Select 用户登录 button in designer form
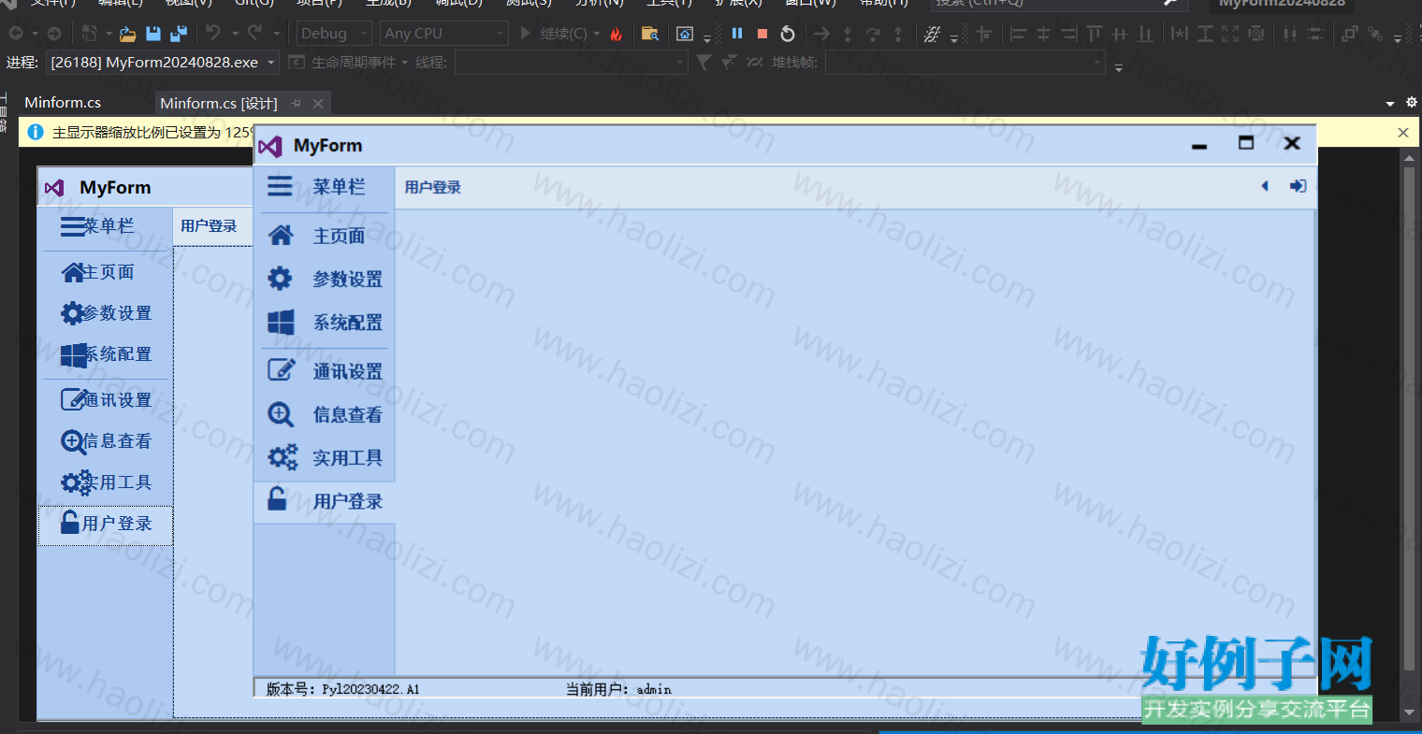Image resolution: width=1422 pixels, height=734 pixels. 105,525
